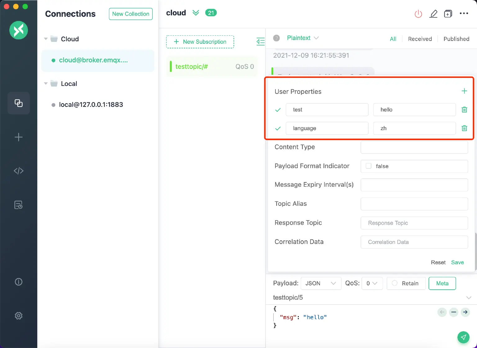Delete the language user property

point(464,128)
